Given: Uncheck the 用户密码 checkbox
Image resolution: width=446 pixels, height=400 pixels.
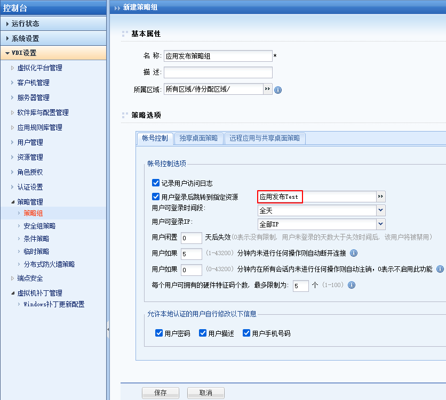Looking at the screenshot, I should (x=159, y=333).
